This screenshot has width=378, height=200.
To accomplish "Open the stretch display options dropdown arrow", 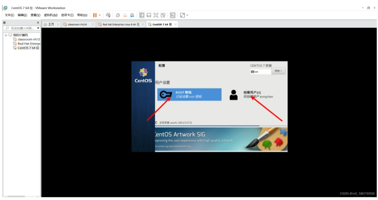I will pyautogui.click(x=187, y=15).
